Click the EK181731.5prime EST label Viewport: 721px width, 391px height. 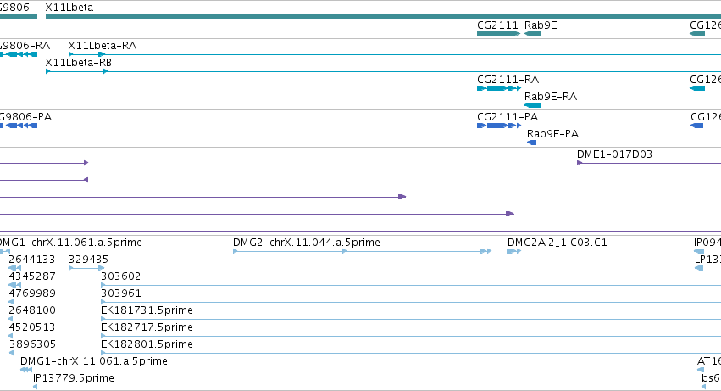(147, 310)
